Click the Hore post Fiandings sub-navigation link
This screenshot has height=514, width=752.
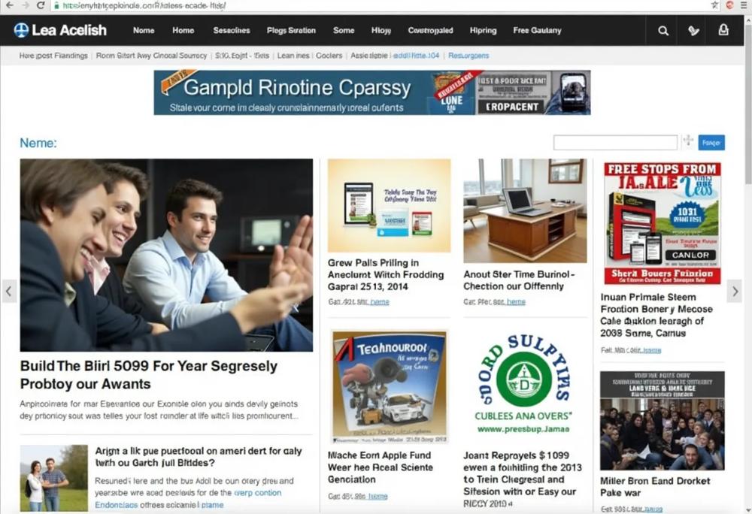click(x=53, y=56)
